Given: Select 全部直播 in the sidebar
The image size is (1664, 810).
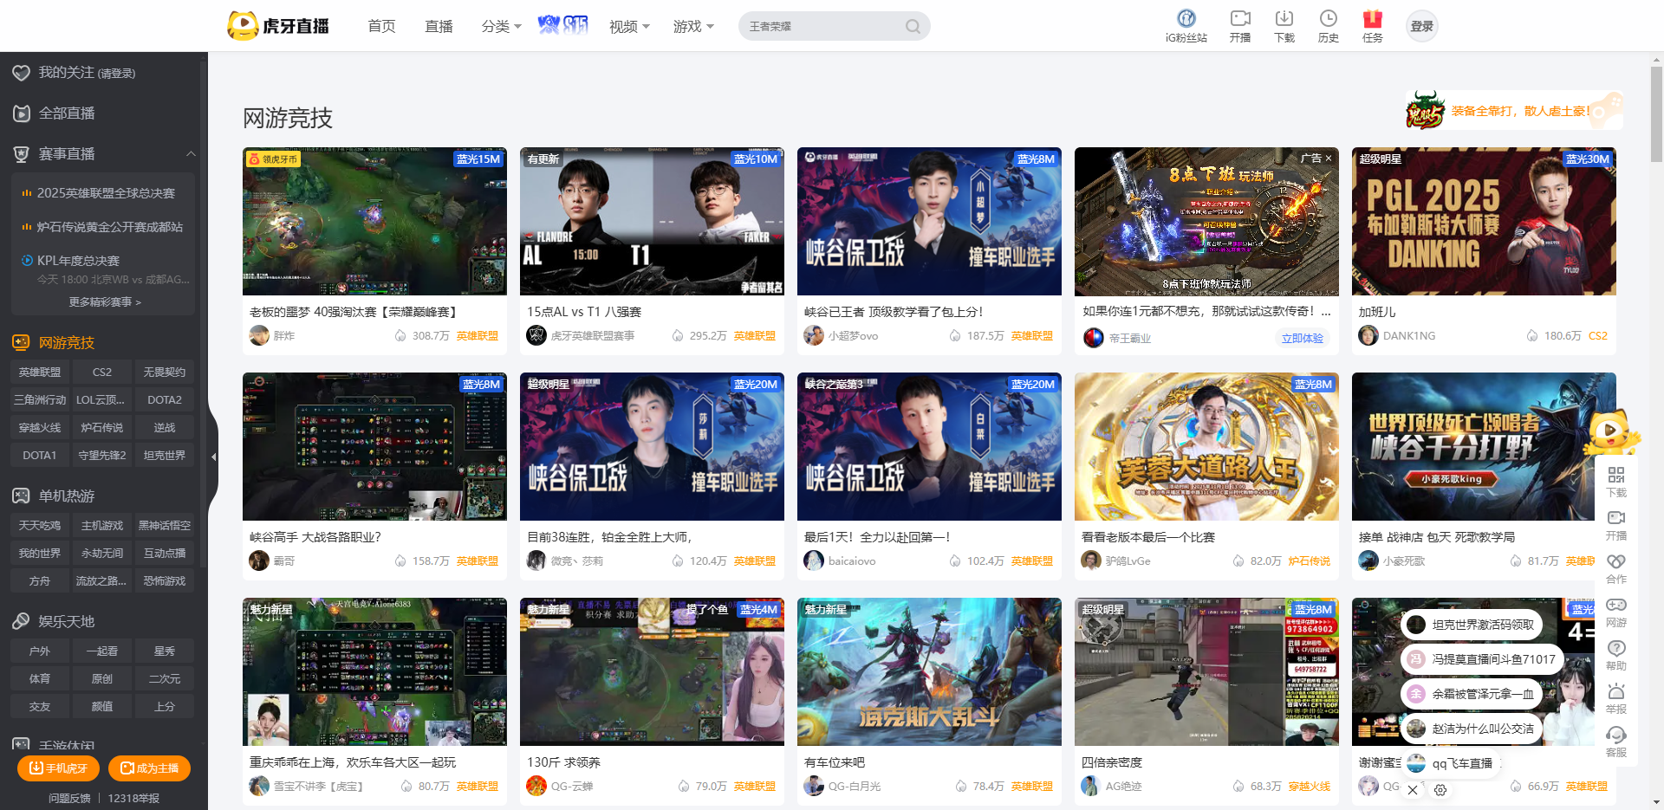Looking at the screenshot, I should pos(67,113).
